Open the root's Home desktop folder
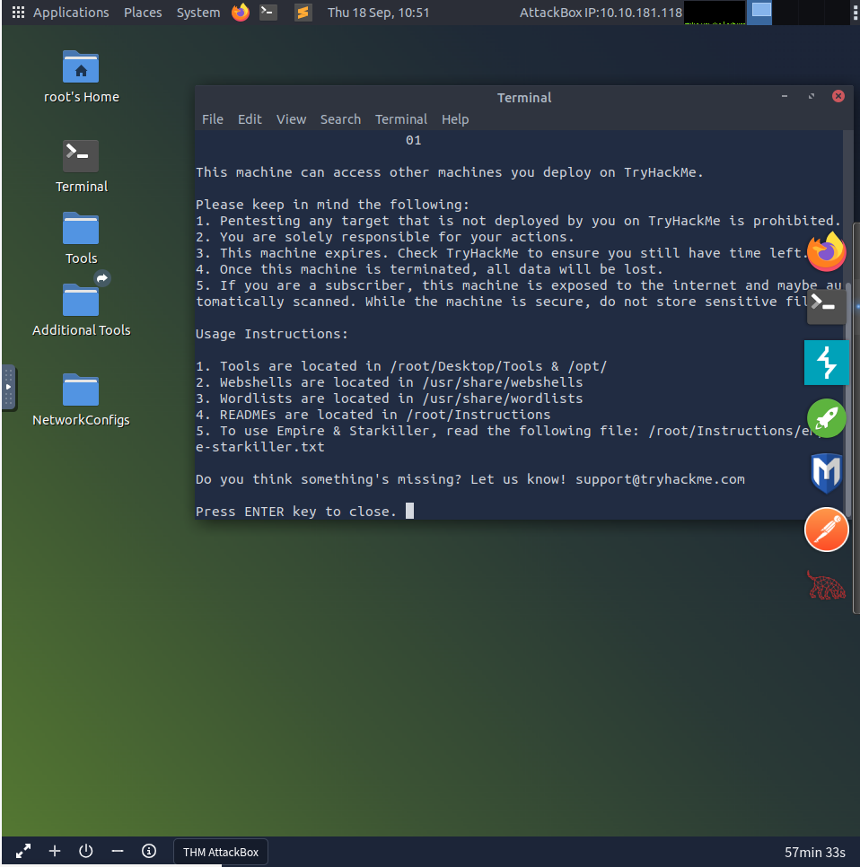The image size is (860, 867). [x=82, y=77]
